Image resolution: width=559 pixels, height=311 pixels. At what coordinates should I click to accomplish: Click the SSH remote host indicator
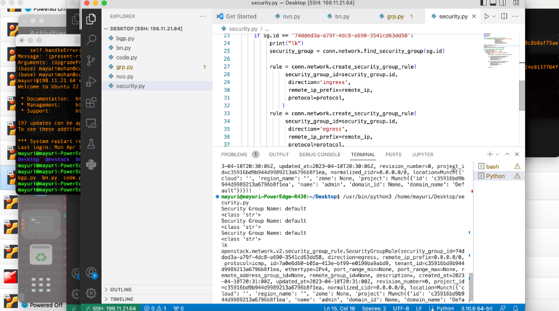[110, 308]
